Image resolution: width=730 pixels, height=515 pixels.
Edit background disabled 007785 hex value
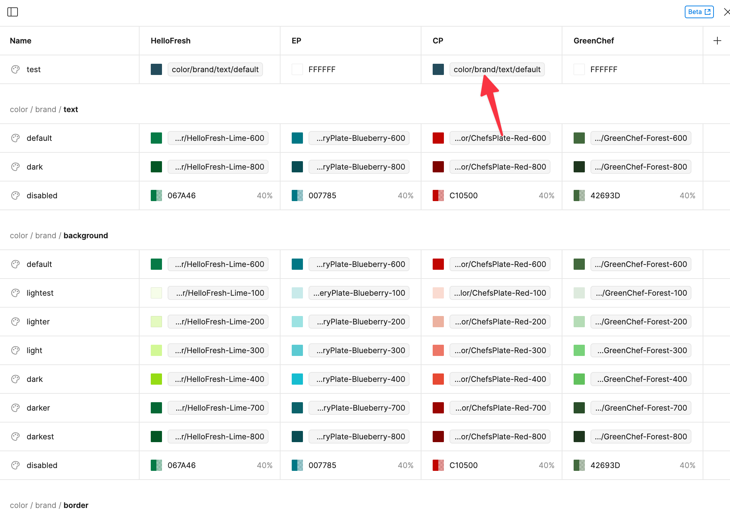pyautogui.click(x=322, y=465)
